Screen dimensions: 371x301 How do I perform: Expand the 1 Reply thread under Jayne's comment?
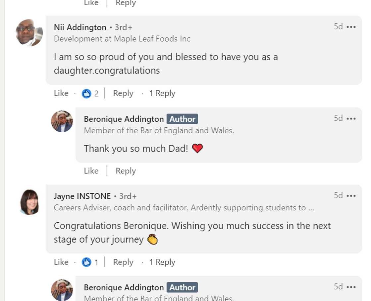(162, 262)
